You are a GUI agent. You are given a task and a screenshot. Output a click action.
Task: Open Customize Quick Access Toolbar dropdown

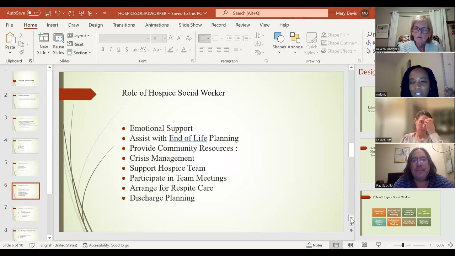[x=105, y=13]
